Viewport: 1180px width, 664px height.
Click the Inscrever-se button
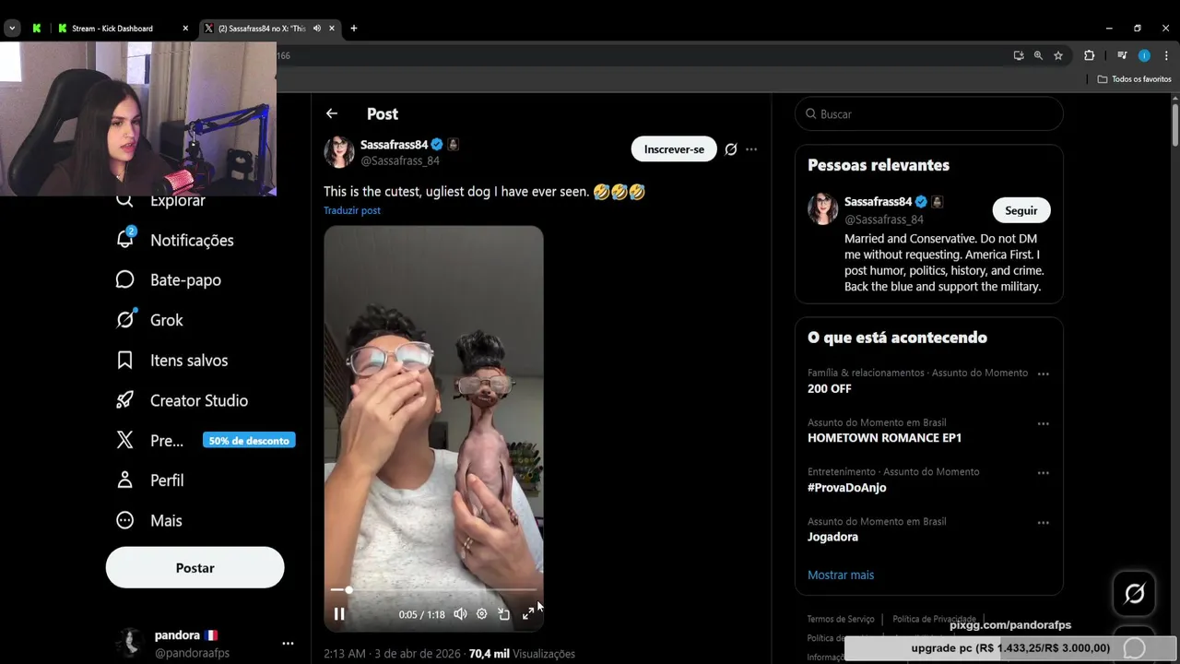[674, 149]
